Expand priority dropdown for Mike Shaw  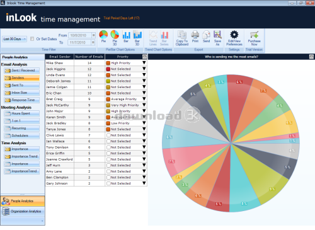(144, 63)
